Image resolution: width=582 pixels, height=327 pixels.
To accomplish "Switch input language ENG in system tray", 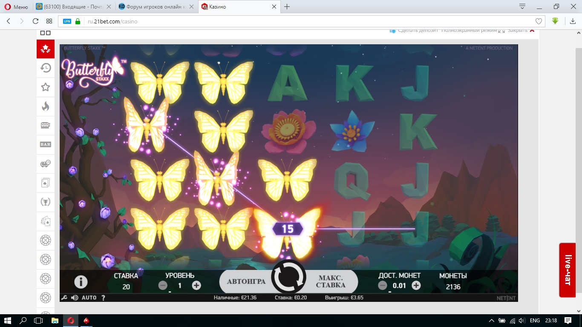I will click(x=535, y=321).
